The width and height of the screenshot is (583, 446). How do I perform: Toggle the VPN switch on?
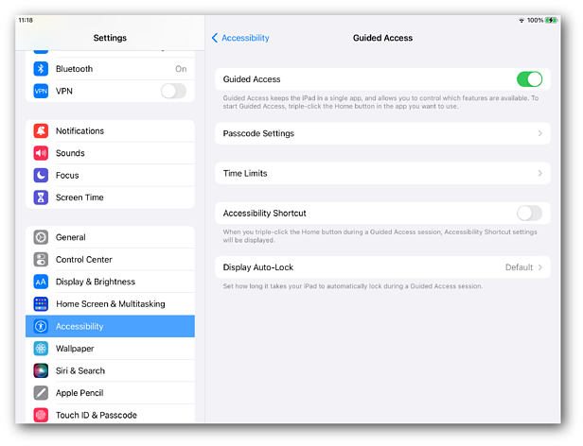tap(173, 91)
